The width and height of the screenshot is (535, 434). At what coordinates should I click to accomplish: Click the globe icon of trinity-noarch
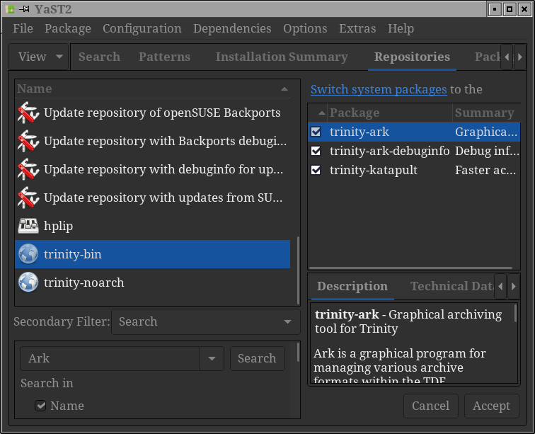click(28, 282)
